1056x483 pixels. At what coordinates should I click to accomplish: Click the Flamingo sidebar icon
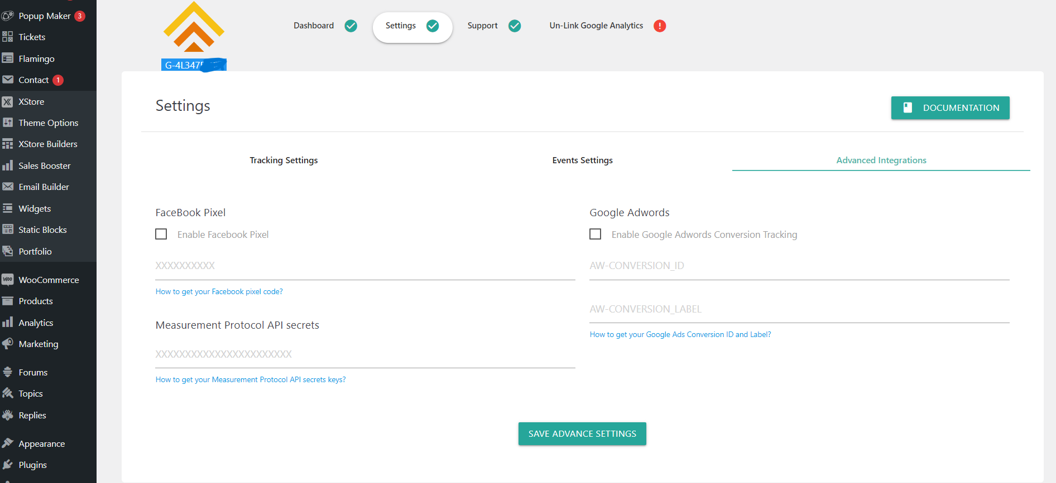tap(8, 58)
